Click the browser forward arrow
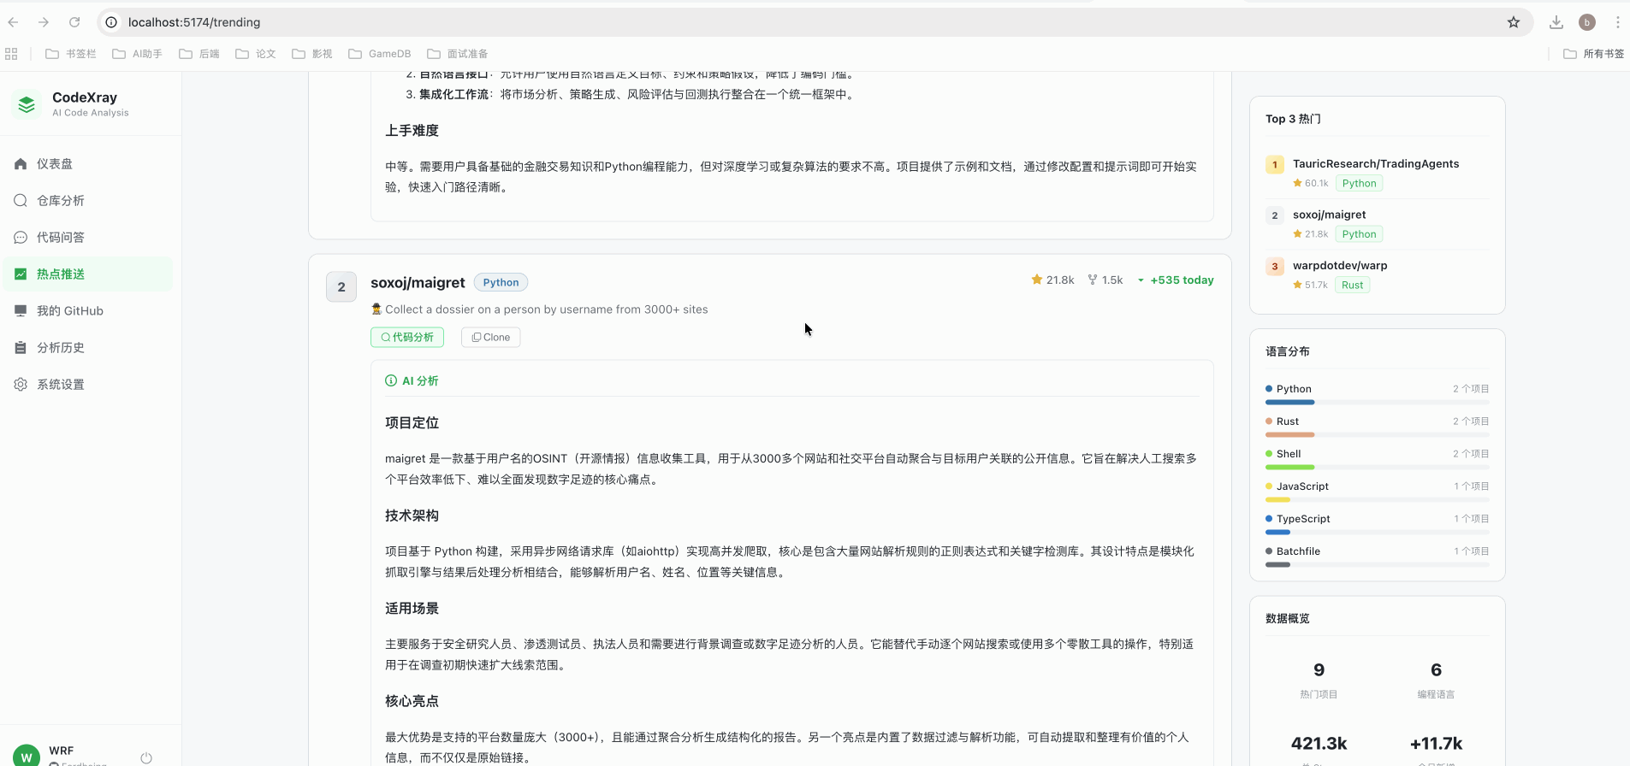This screenshot has height=766, width=1630. click(44, 22)
